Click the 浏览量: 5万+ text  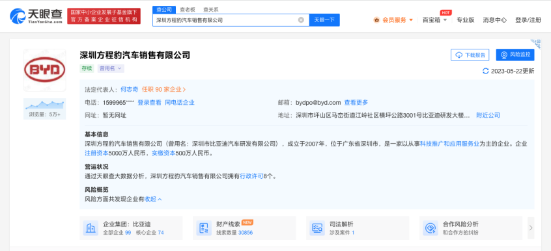click(45, 114)
